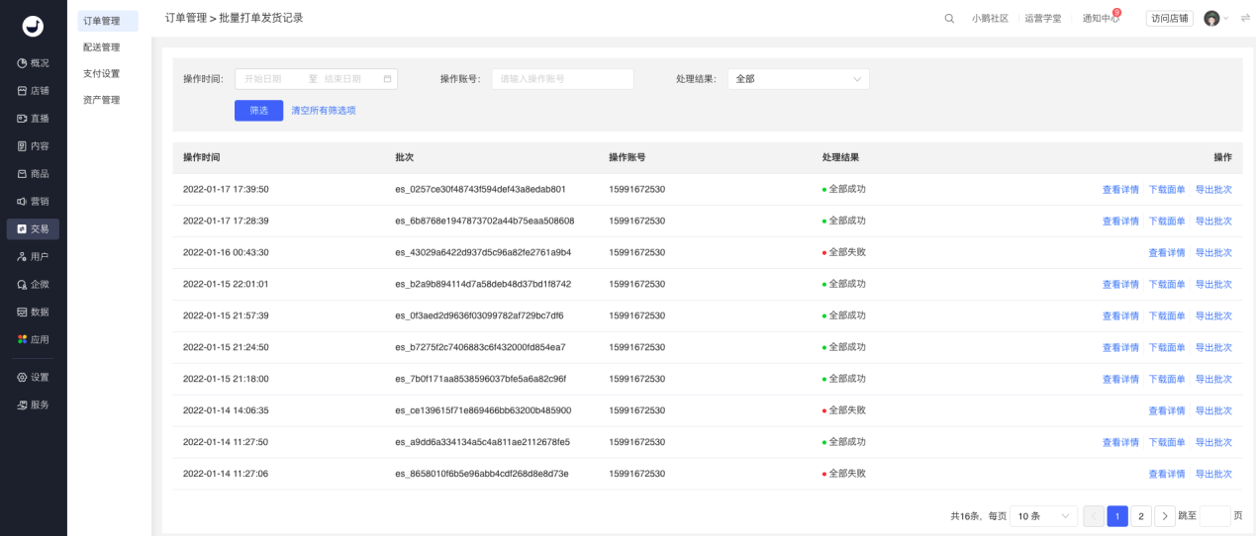Click timestamp 2022-01-17 17:39:50
The width and height of the screenshot is (1256, 536).
[x=226, y=189]
